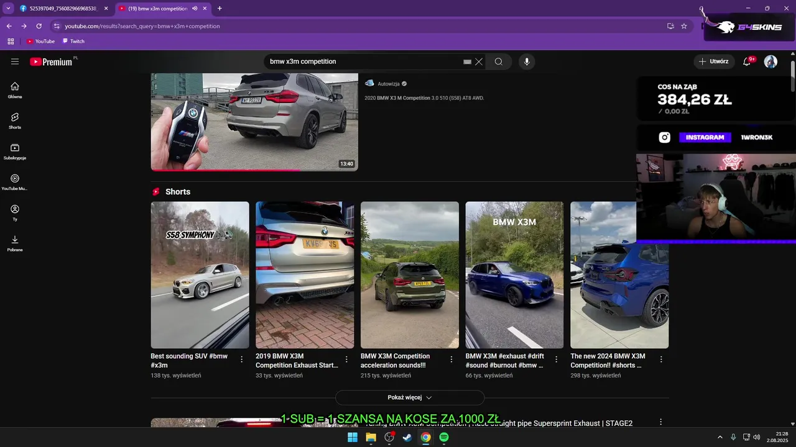Open more options for acceleration sounds short
The height and width of the screenshot is (447, 796).
point(451,359)
